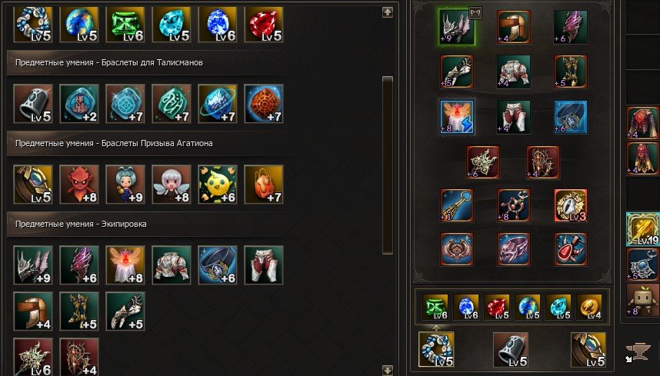Click the red cloak +8 lightning slot
The height and width of the screenshot is (376, 660).
click(x=457, y=117)
